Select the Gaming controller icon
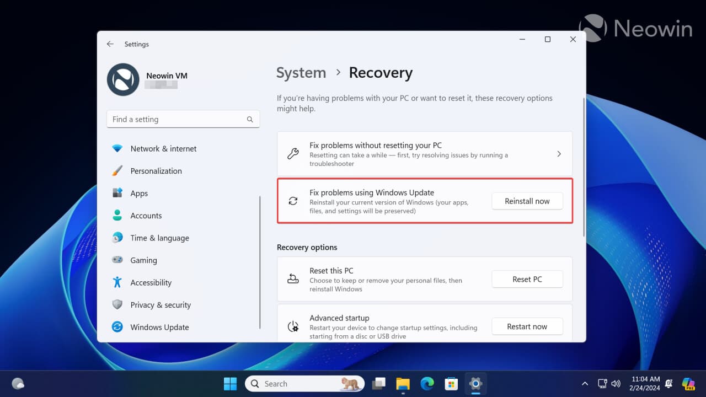Viewport: 706px width, 397px height. 117,260
